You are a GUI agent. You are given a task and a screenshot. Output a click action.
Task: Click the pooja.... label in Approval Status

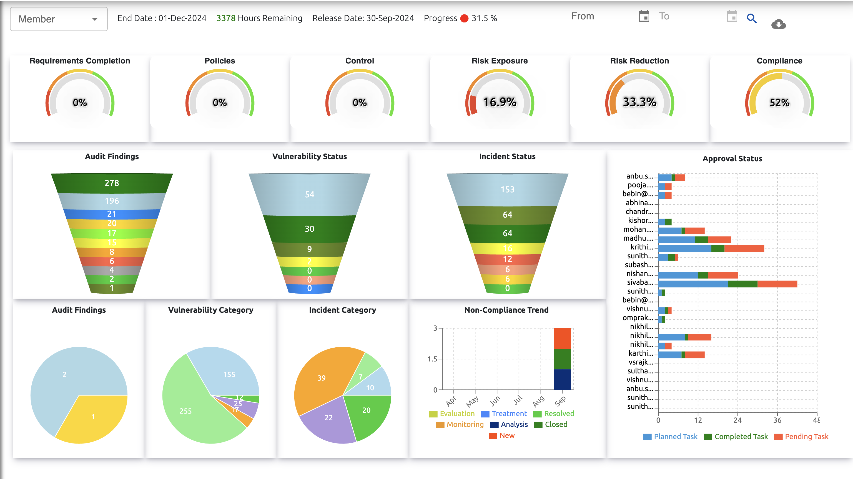tap(640, 185)
